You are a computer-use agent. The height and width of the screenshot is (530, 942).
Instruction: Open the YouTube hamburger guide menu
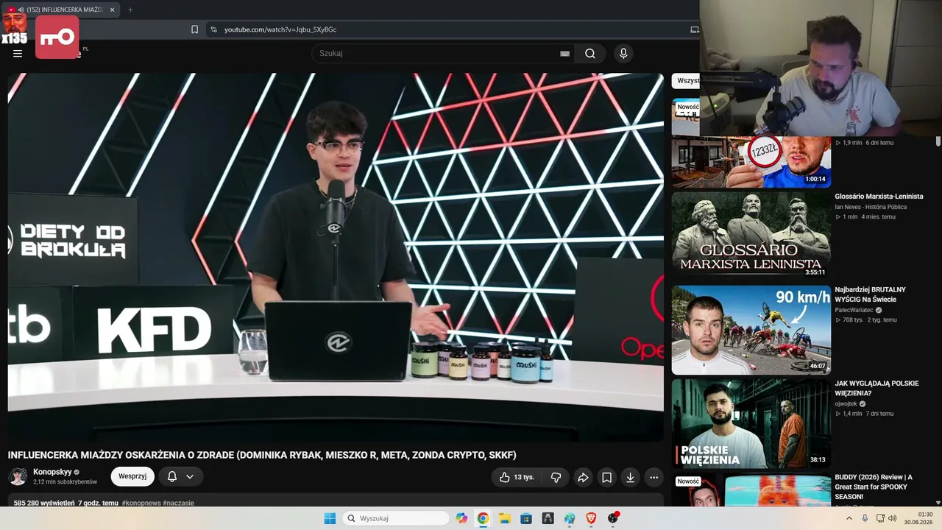tap(18, 53)
